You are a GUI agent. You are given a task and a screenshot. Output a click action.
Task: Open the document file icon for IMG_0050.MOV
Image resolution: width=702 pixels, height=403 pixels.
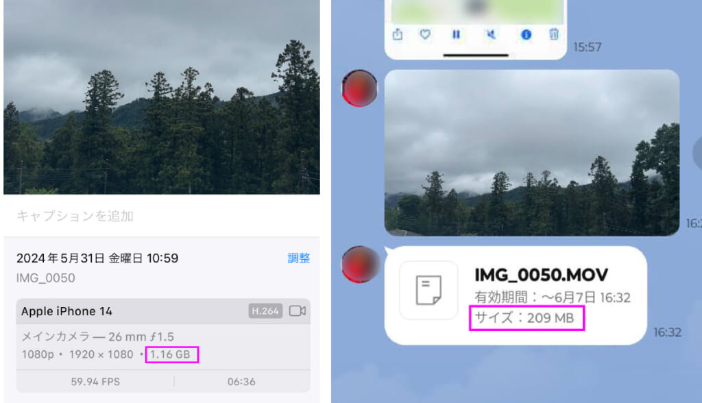pos(428,290)
